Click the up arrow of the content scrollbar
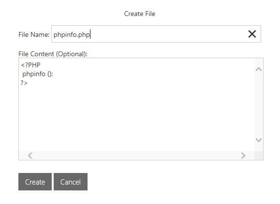This screenshot has height=204, width=280. pos(259,69)
